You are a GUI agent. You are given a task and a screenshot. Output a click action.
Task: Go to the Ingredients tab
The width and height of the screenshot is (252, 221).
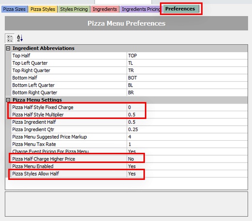pyautogui.click(x=105, y=9)
